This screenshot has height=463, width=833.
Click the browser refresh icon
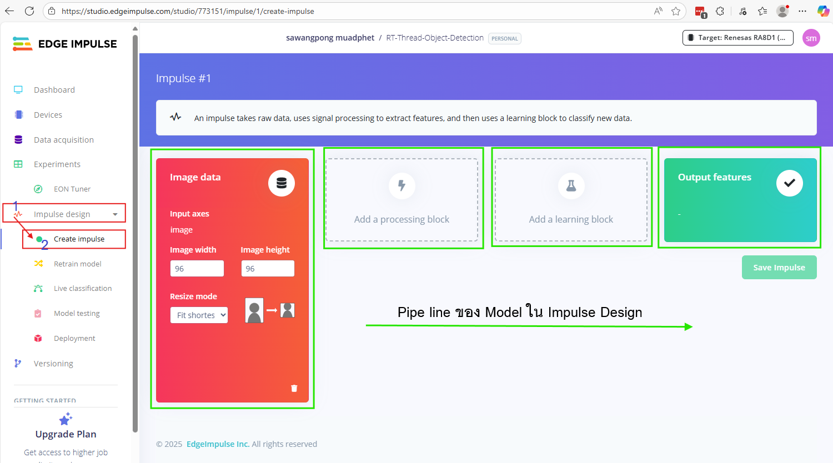click(29, 11)
